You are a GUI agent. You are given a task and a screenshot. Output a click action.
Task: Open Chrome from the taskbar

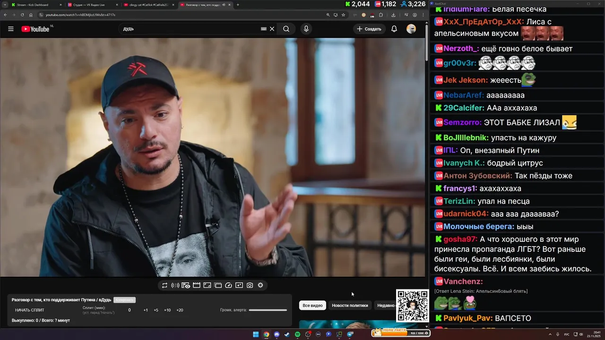(x=266, y=334)
